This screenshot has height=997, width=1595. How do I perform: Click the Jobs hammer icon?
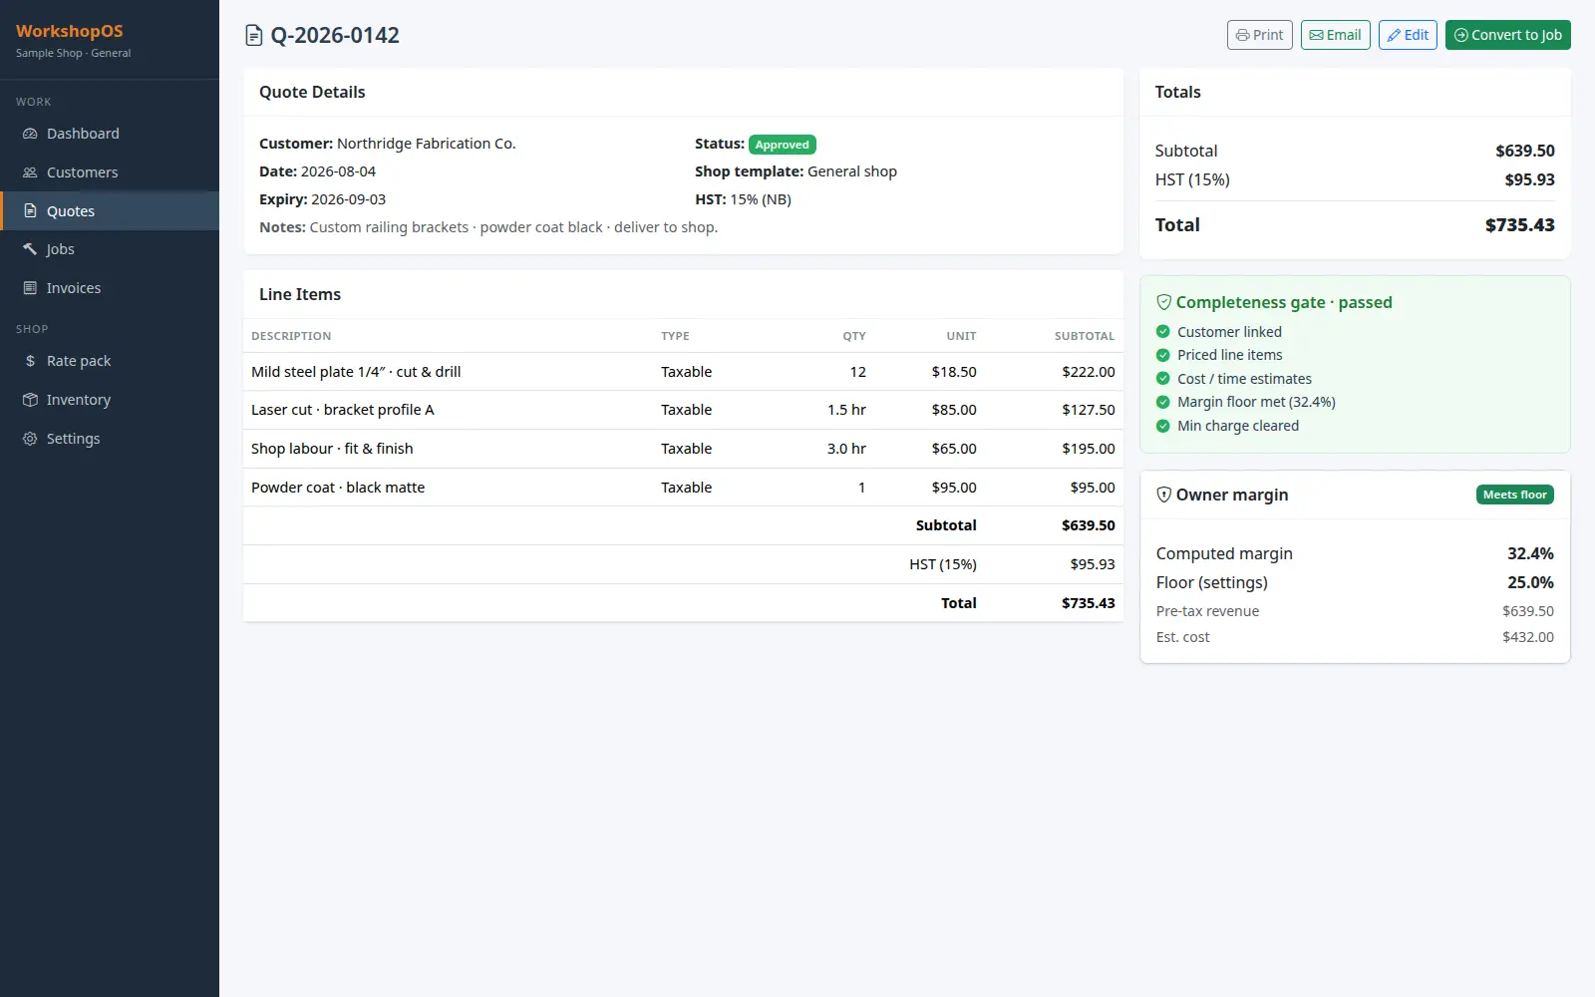(x=30, y=249)
